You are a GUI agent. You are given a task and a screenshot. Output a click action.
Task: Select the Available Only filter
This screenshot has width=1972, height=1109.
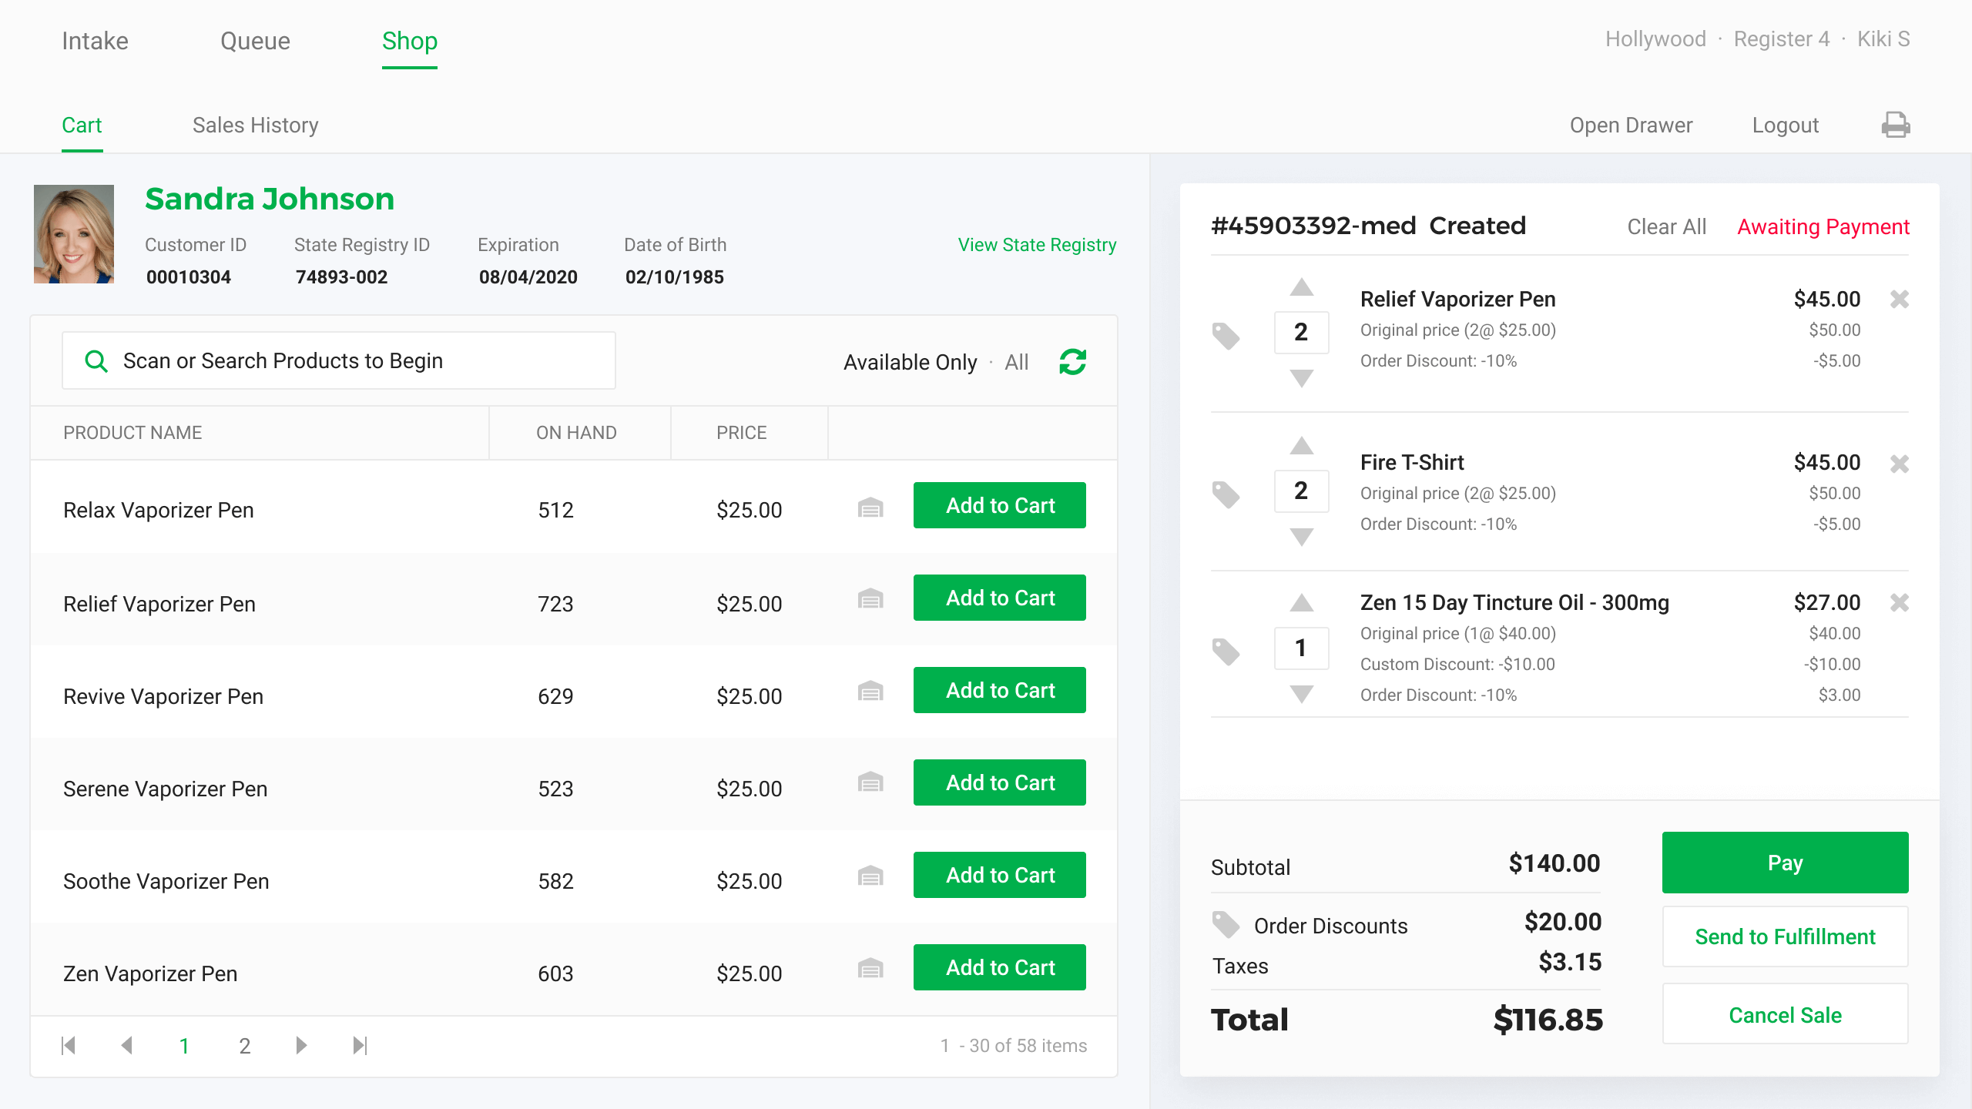coord(910,362)
